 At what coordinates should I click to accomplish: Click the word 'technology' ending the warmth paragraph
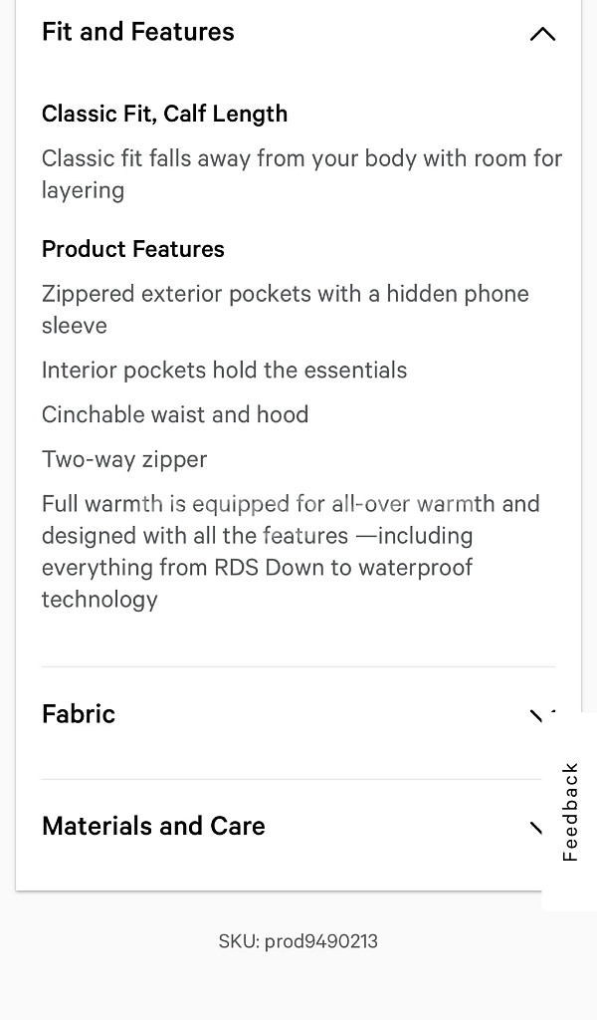tap(99, 600)
